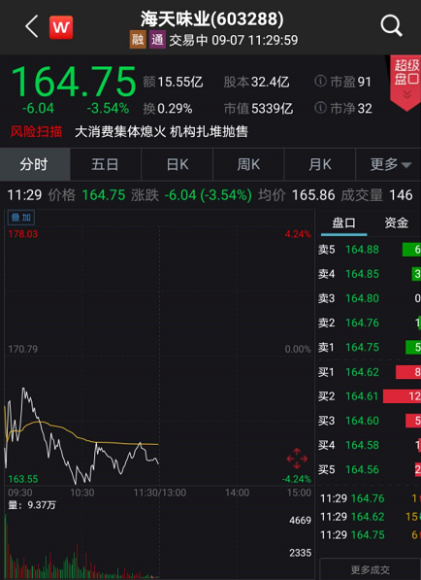The height and width of the screenshot is (580, 421).
Task: Tap the search magnifier icon
Action: point(391,26)
